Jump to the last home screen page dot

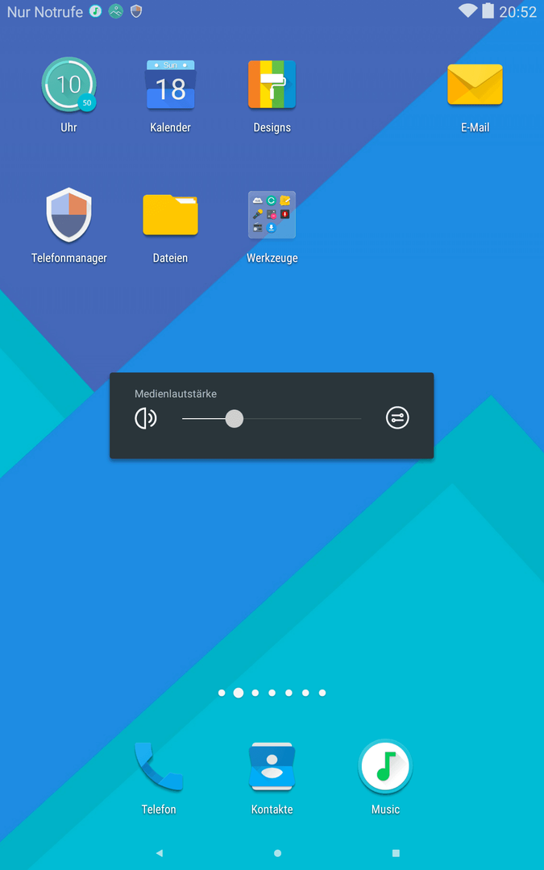[x=322, y=693]
